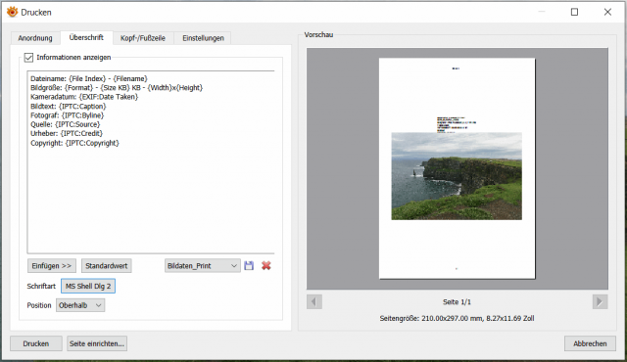Delete template using the red X icon
Viewport: 627px width, 362px height.
265,266
